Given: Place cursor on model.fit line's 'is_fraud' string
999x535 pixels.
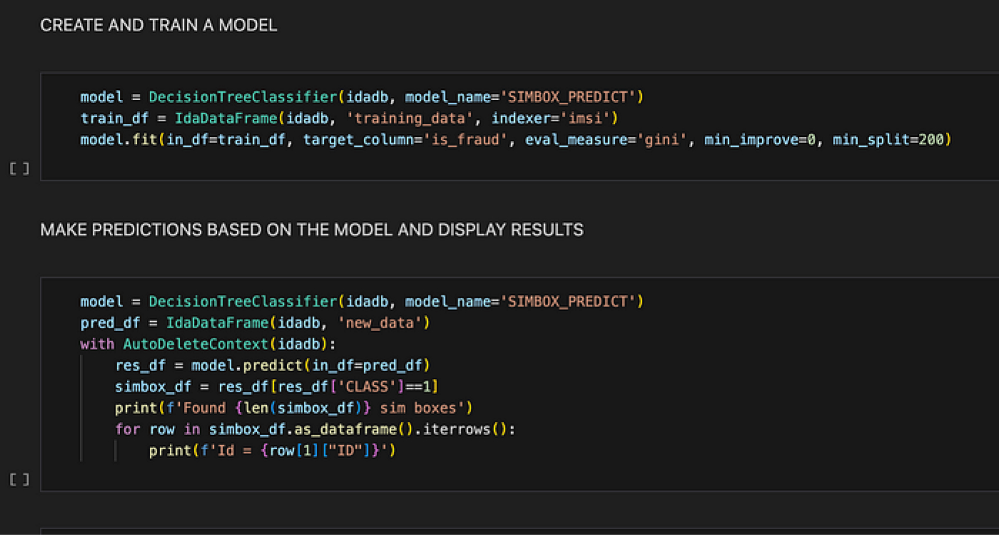Looking at the screenshot, I should pyautogui.click(x=465, y=140).
